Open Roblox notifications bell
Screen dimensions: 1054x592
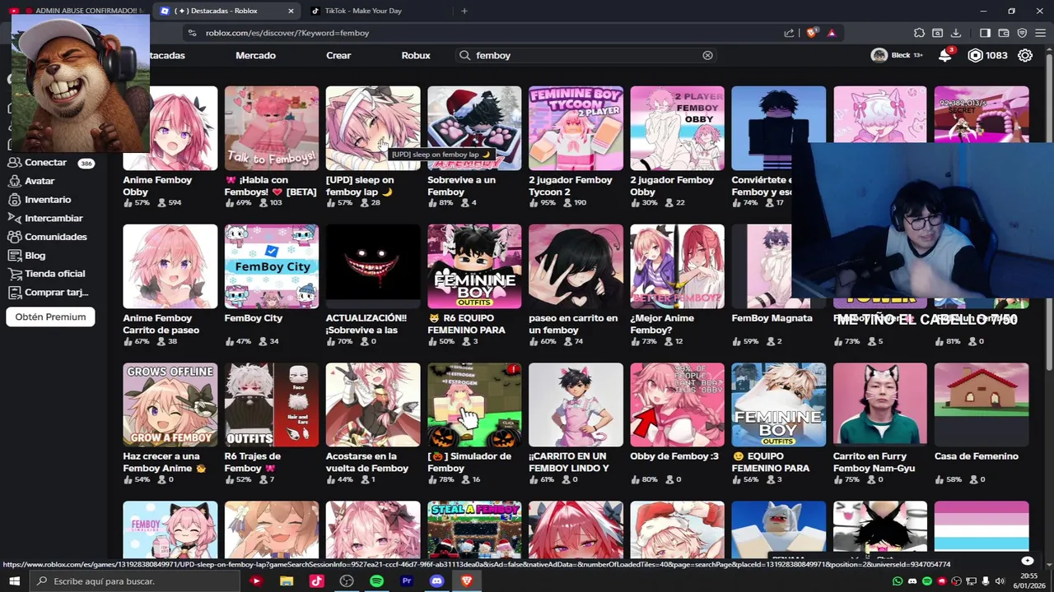[x=945, y=55]
